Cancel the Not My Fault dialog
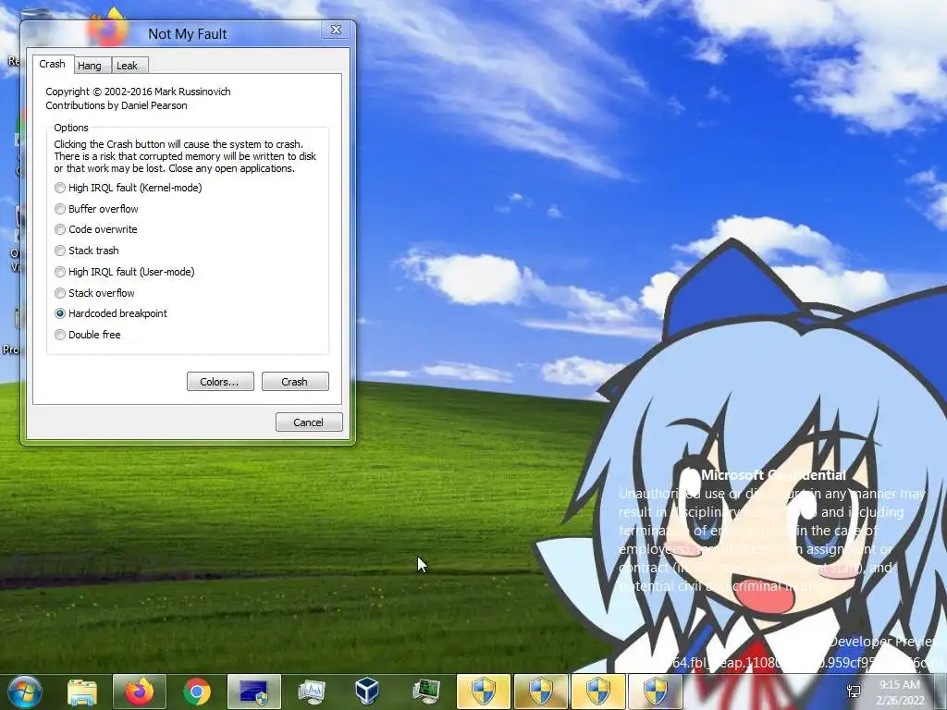Screen dimensions: 947x710 coord(309,422)
